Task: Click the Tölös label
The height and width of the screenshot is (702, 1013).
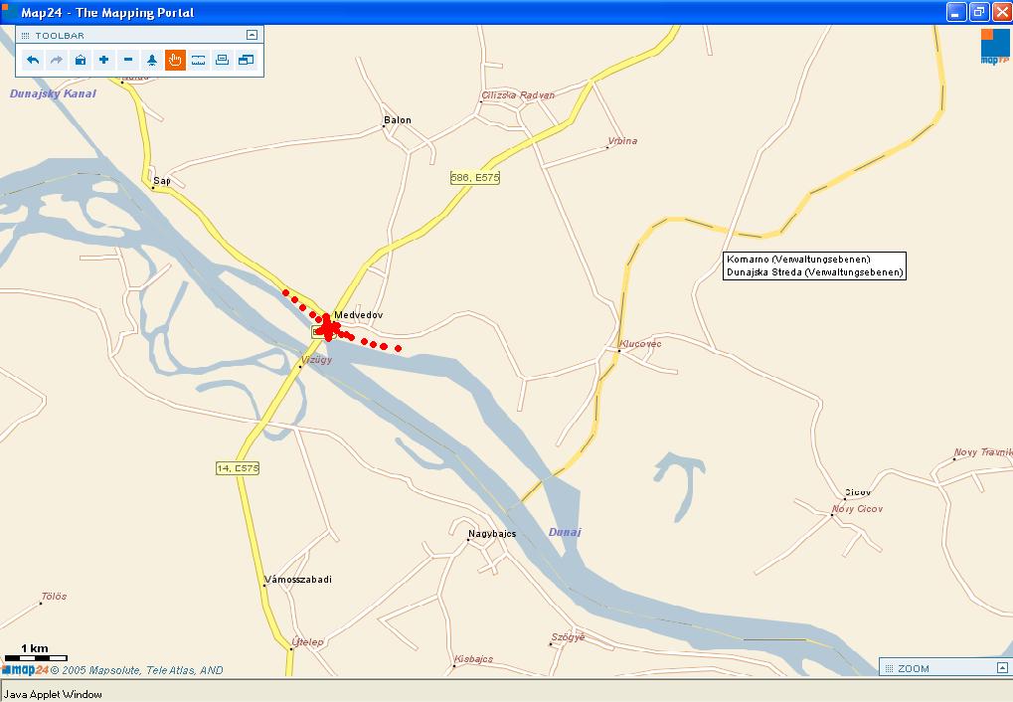Action: (x=54, y=597)
